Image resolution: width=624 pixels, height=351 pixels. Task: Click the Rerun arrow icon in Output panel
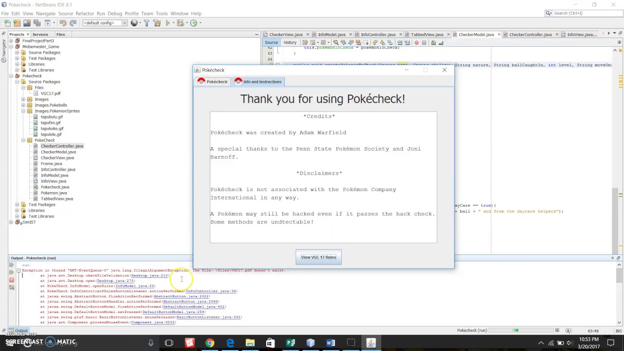click(x=12, y=265)
